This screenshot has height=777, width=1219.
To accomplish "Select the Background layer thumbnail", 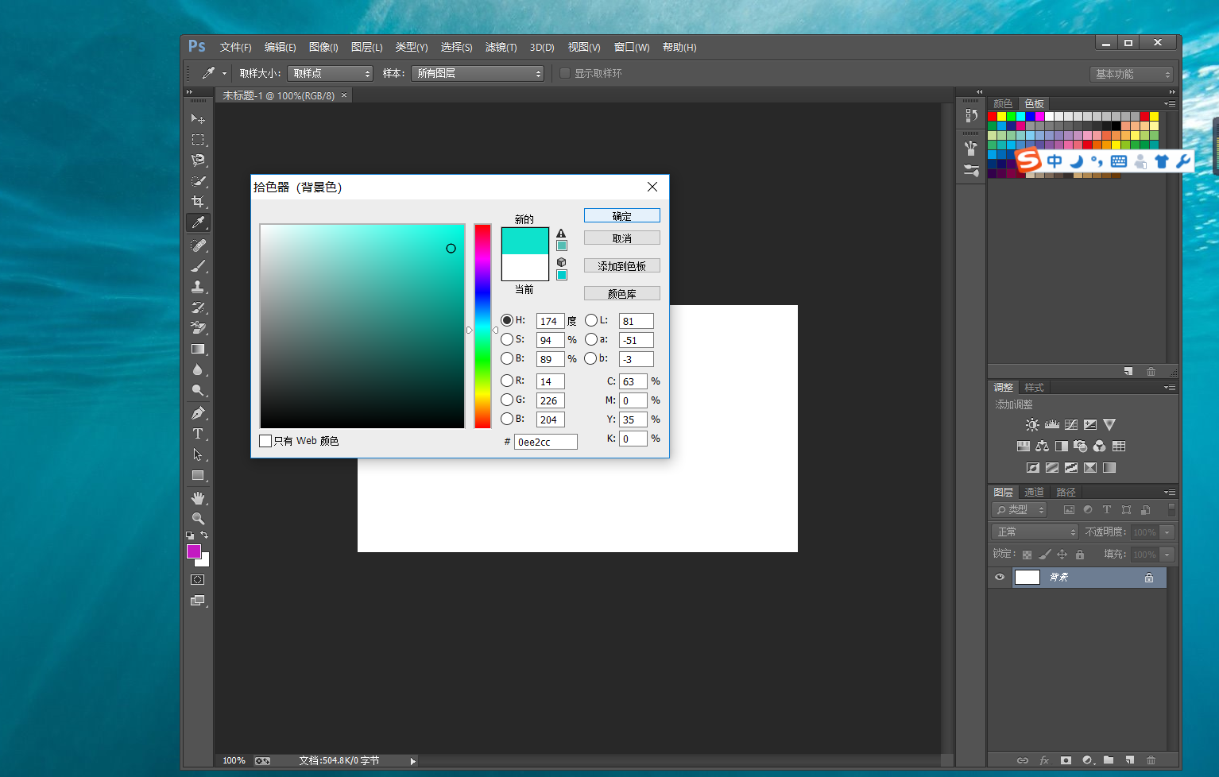I will (x=1027, y=578).
